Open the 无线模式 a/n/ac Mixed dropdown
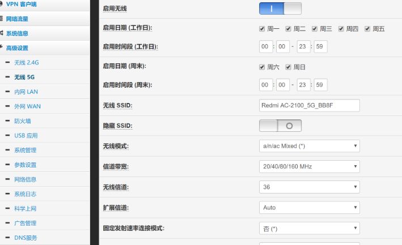Viewport: 402px width, 245px height. tap(310, 146)
